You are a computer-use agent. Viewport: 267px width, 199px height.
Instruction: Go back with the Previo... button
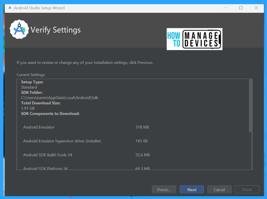[x=164, y=189]
